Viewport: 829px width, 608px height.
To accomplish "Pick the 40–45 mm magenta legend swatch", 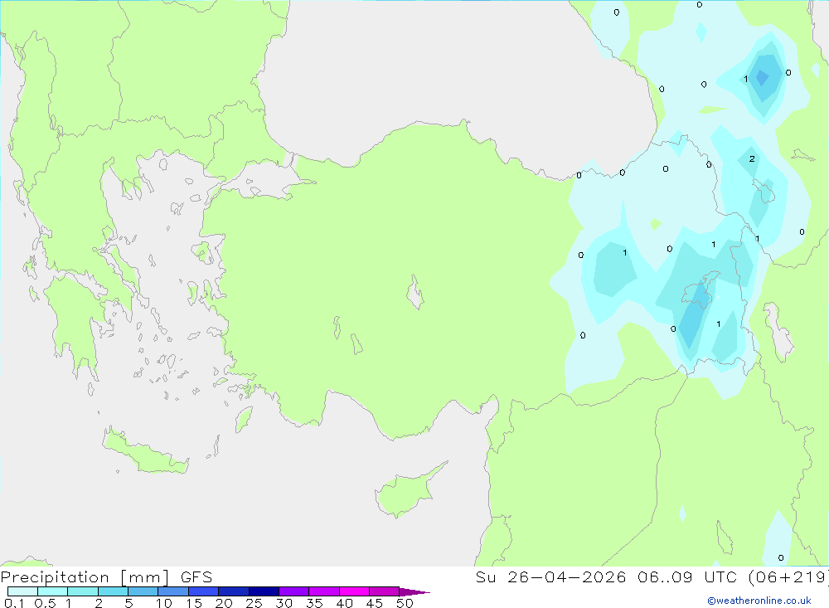I will click(354, 591).
